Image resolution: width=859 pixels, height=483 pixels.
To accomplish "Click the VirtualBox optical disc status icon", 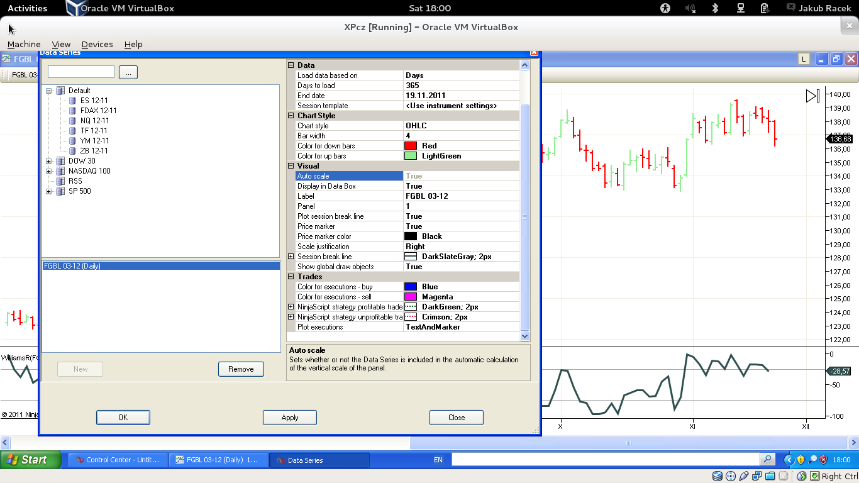I will pyautogui.click(x=731, y=476).
